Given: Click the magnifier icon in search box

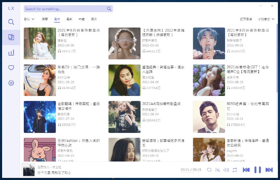Looking at the screenshot, I should (x=109, y=9).
